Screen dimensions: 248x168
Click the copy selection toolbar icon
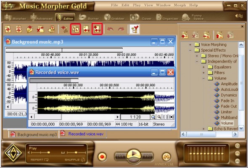76,29
